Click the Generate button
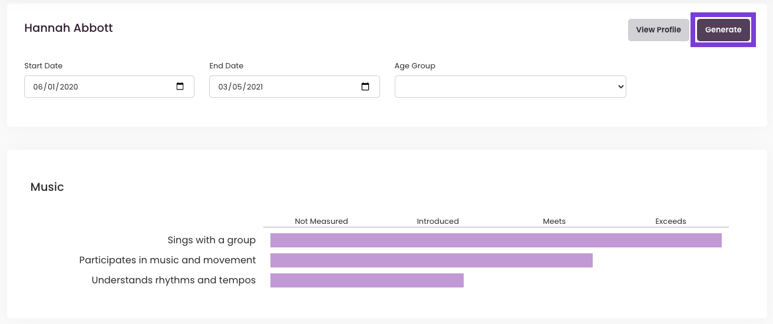773x324 pixels. 723,30
